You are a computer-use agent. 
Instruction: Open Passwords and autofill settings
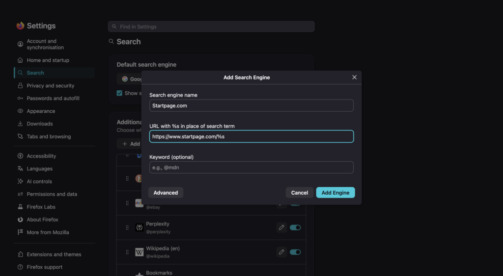54,99
